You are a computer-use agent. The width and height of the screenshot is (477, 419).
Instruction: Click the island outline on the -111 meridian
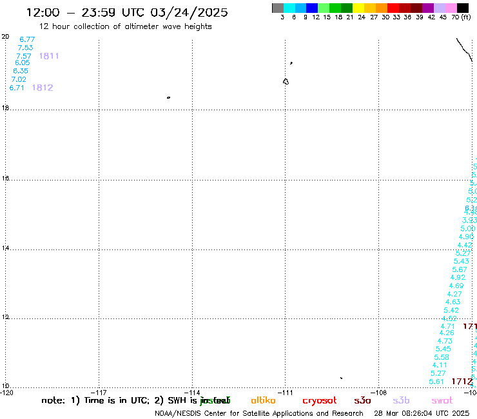pos(286,82)
